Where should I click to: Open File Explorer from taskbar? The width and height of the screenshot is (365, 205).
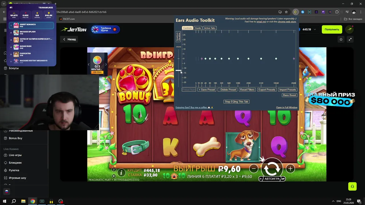23,201
